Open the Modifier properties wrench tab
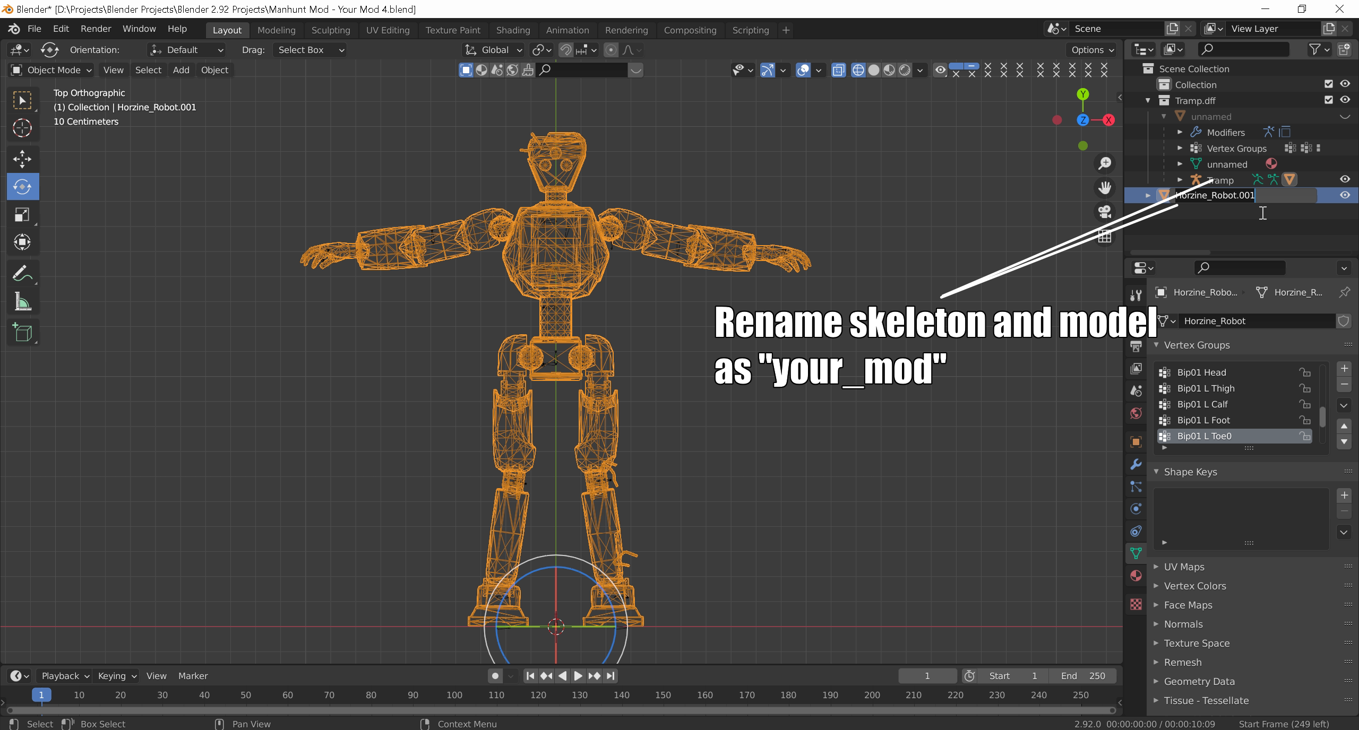The width and height of the screenshot is (1359, 730). 1136,464
